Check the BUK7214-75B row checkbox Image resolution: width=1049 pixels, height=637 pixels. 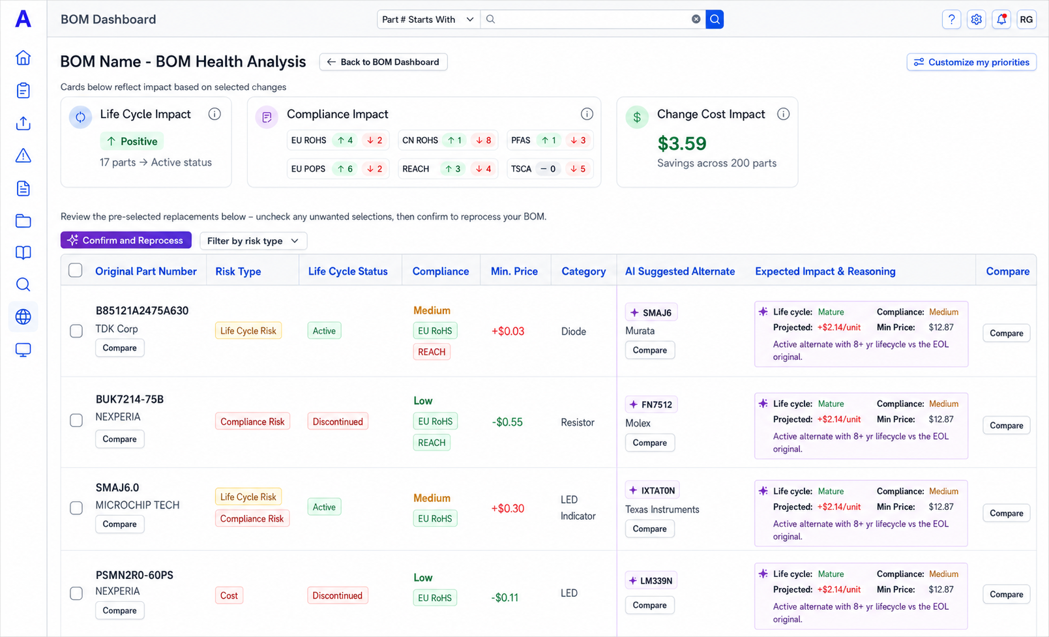point(76,421)
